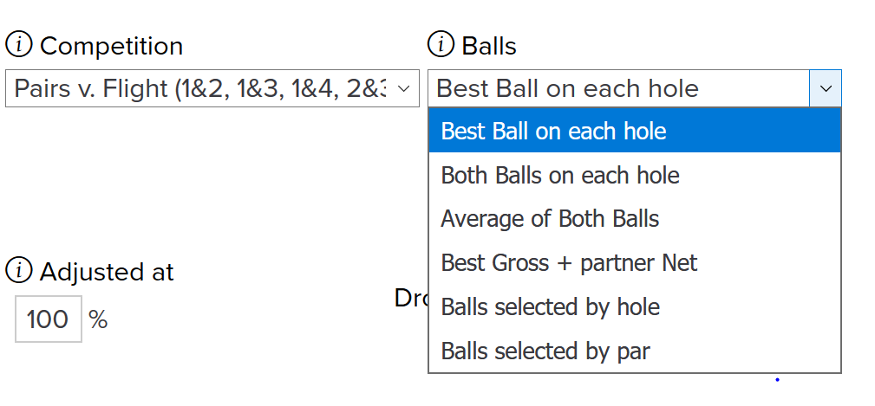Click the info icon beside Adjusted at
This screenshot has height=406, width=875.
20,271
